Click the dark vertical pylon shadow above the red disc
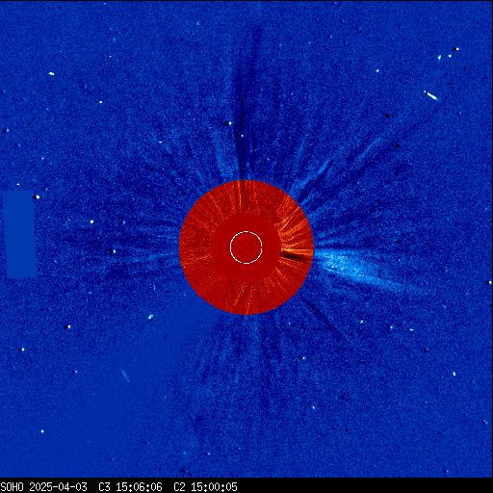The height and width of the screenshot is (493, 493). (x=248, y=106)
